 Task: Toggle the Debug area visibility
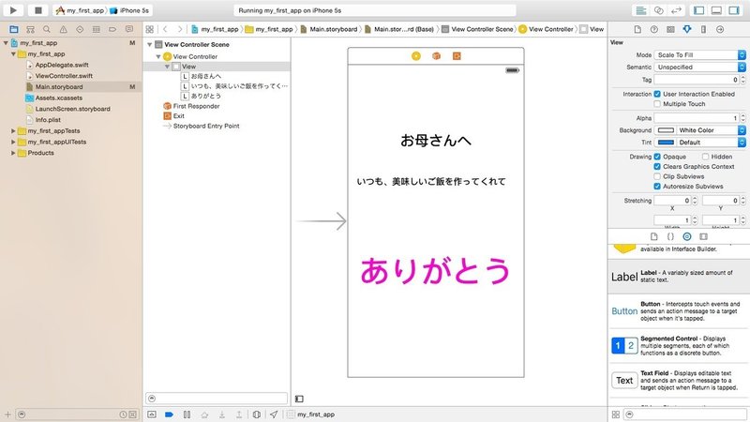[x=716, y=10]
